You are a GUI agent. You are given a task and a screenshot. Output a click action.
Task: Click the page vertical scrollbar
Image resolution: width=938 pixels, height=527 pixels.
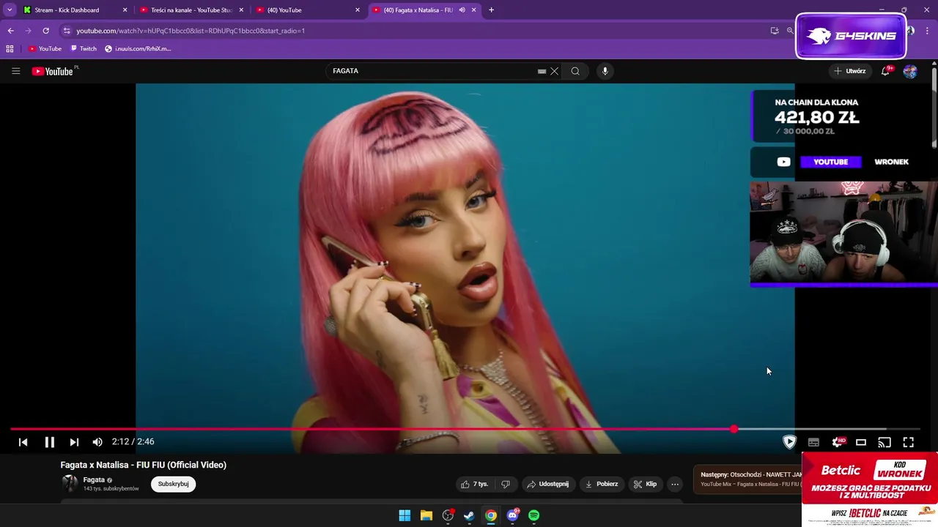tap(934, 108)
